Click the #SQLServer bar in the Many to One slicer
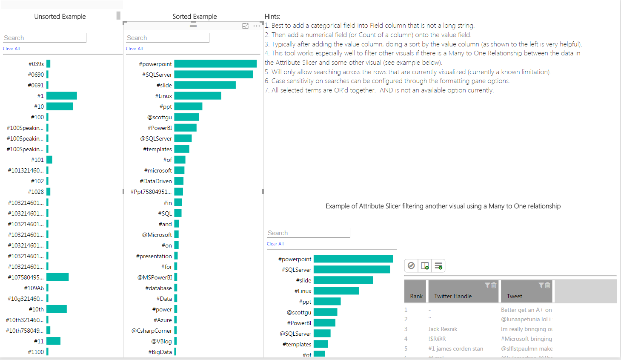The image size is (621, 360). pyautogui.click(x=352, y=270)
